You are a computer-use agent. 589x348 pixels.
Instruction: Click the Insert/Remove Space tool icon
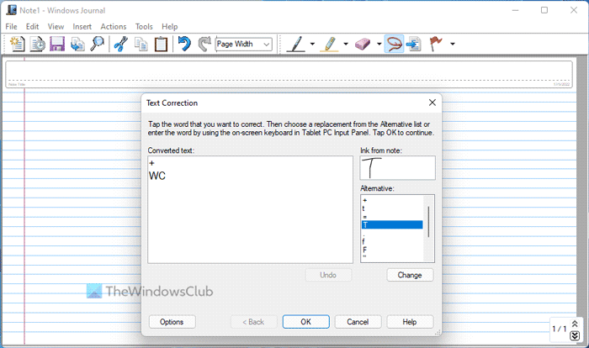coord(414,44)
